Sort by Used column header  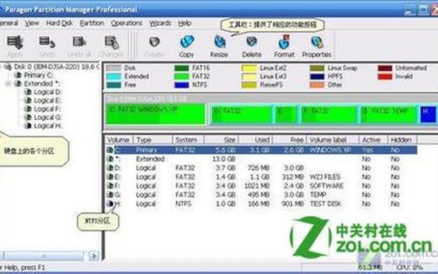click(x=255, y=140)
